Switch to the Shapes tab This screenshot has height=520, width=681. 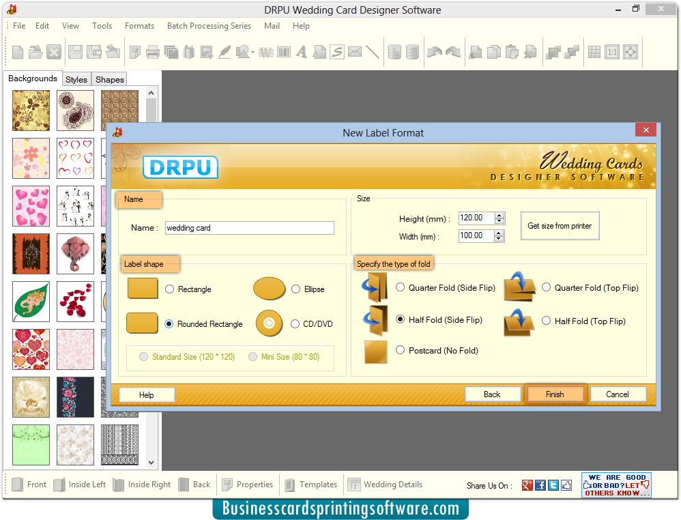tap(109, 79)
